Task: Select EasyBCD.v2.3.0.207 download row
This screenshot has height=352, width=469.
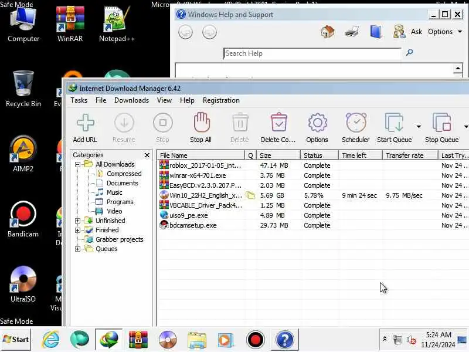Action: (312, 185)
